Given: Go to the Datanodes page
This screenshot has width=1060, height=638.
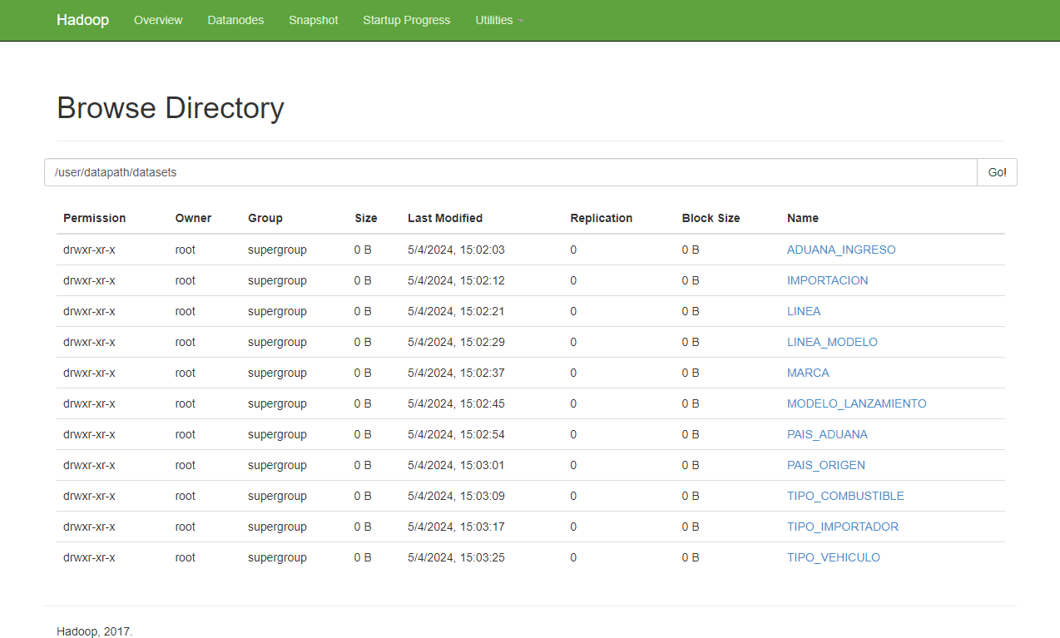Looking at the screenshot, I should (235, 20).
